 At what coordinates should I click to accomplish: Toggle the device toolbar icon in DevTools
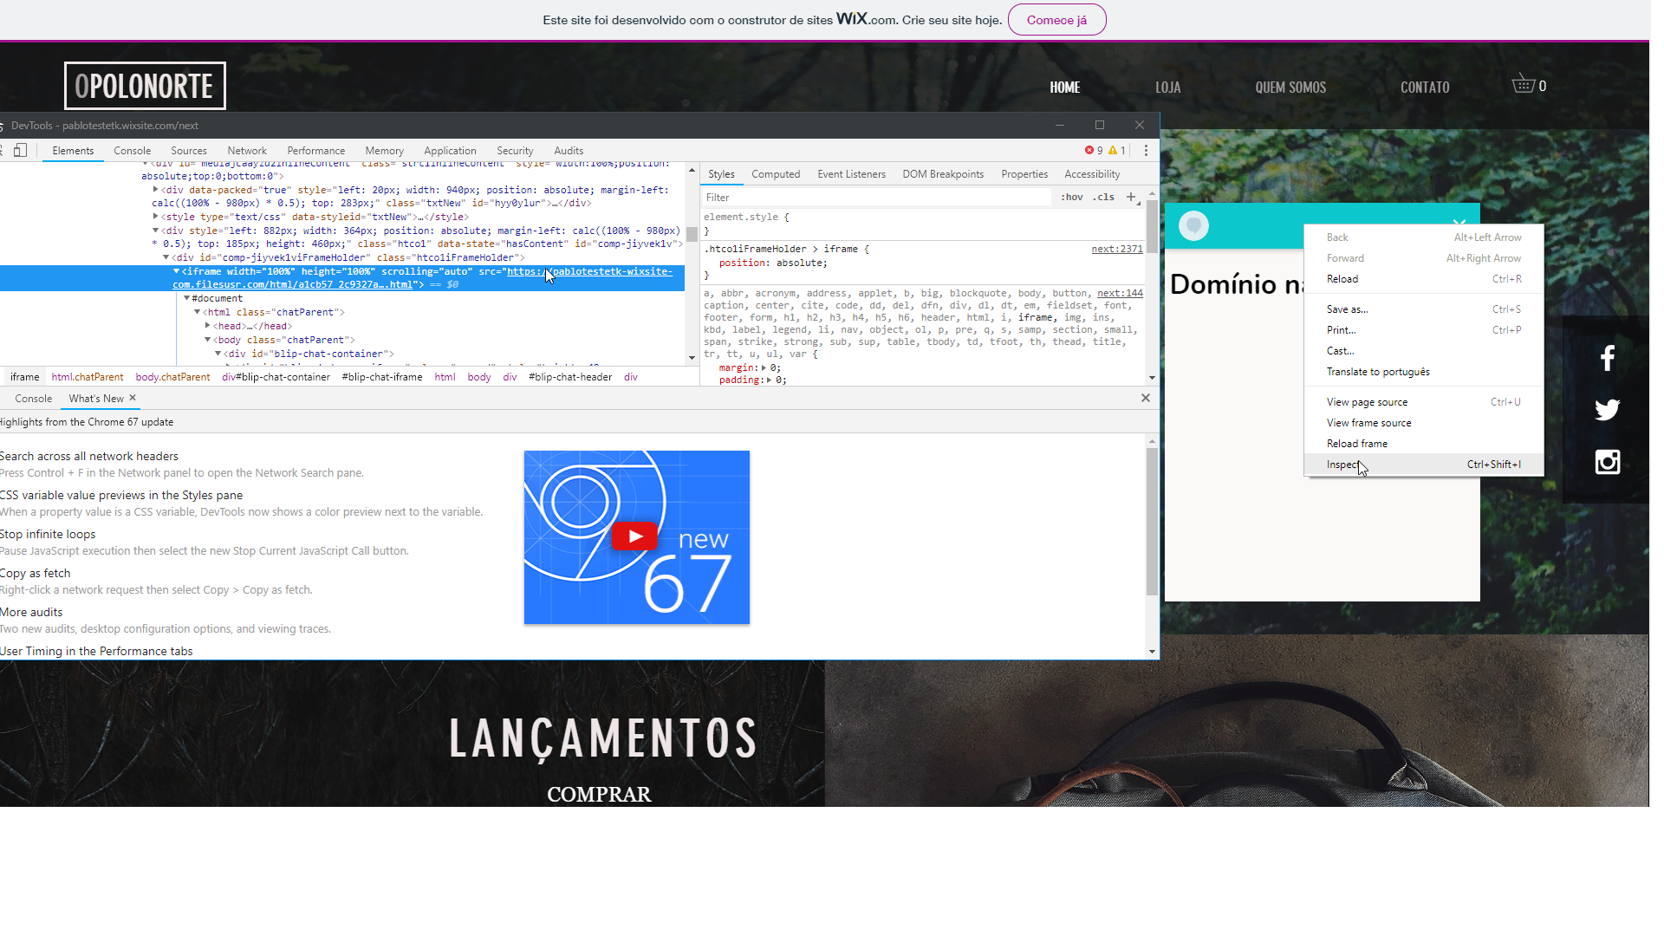point(22,150)
